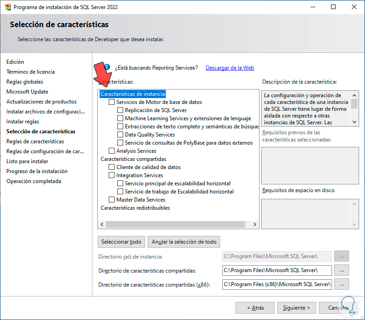Screen dimensions: 365x320
Task: Select Características redistribuibles tree heading
Action: tap(135, 208)
